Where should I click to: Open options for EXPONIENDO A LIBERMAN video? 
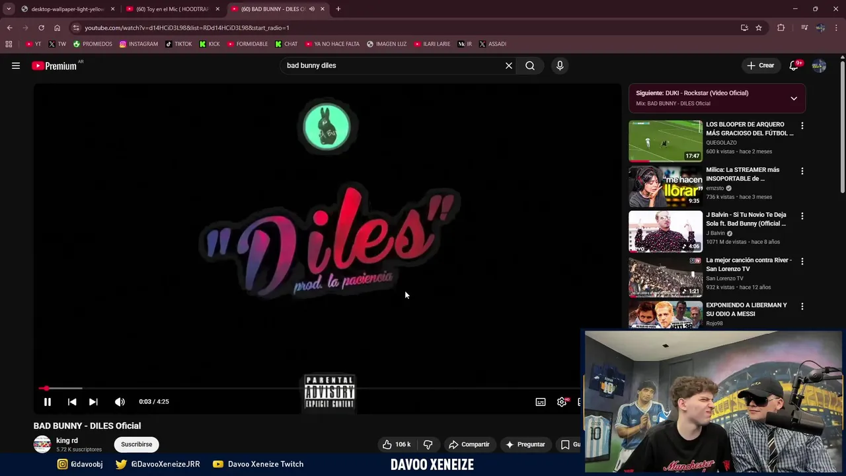(802, 306)
